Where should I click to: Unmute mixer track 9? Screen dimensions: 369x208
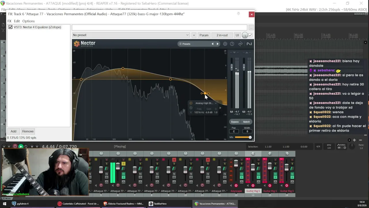[x=174, y=160]
